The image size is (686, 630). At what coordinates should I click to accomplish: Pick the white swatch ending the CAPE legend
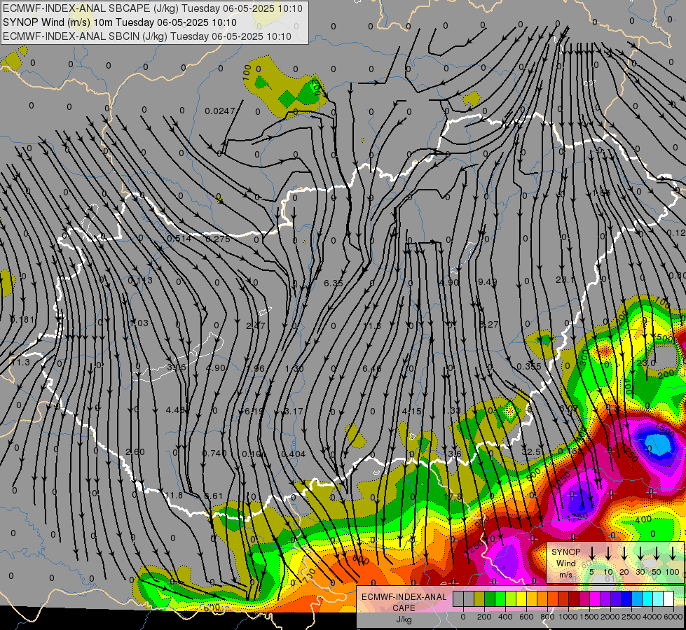click(x=668, y=599)
